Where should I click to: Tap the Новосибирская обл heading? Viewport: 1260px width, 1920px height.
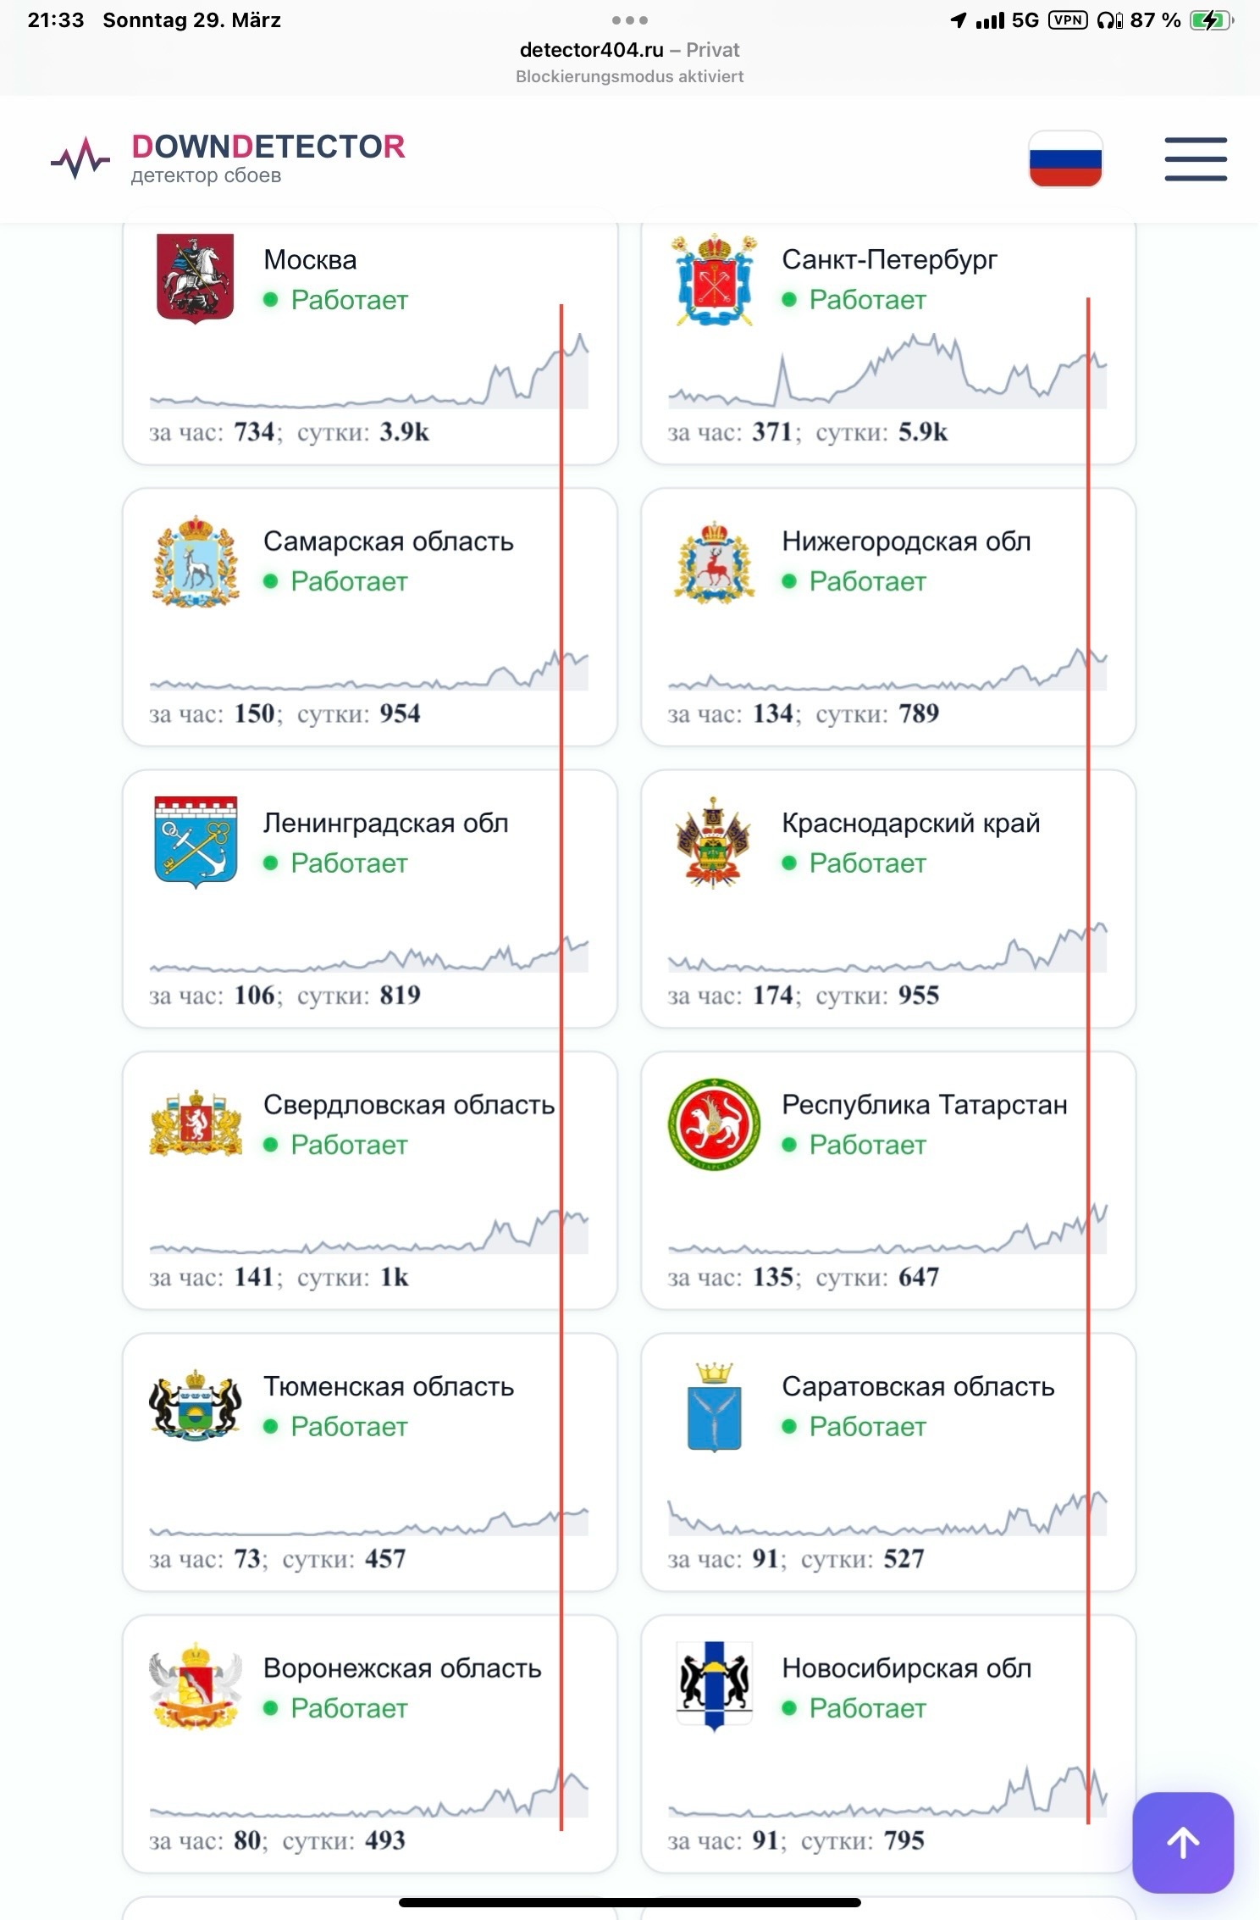click(x=906, y=1668)
